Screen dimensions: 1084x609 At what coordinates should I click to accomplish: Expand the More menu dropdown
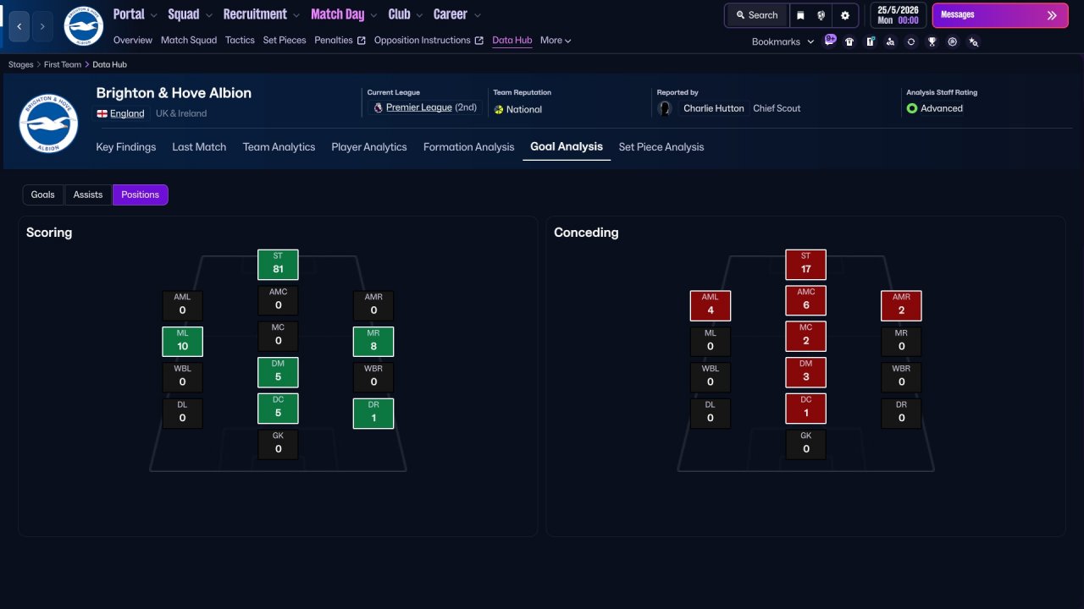556,40
